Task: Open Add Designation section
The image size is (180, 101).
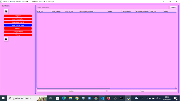Action: pyautogui.click(x=18, y=19)
